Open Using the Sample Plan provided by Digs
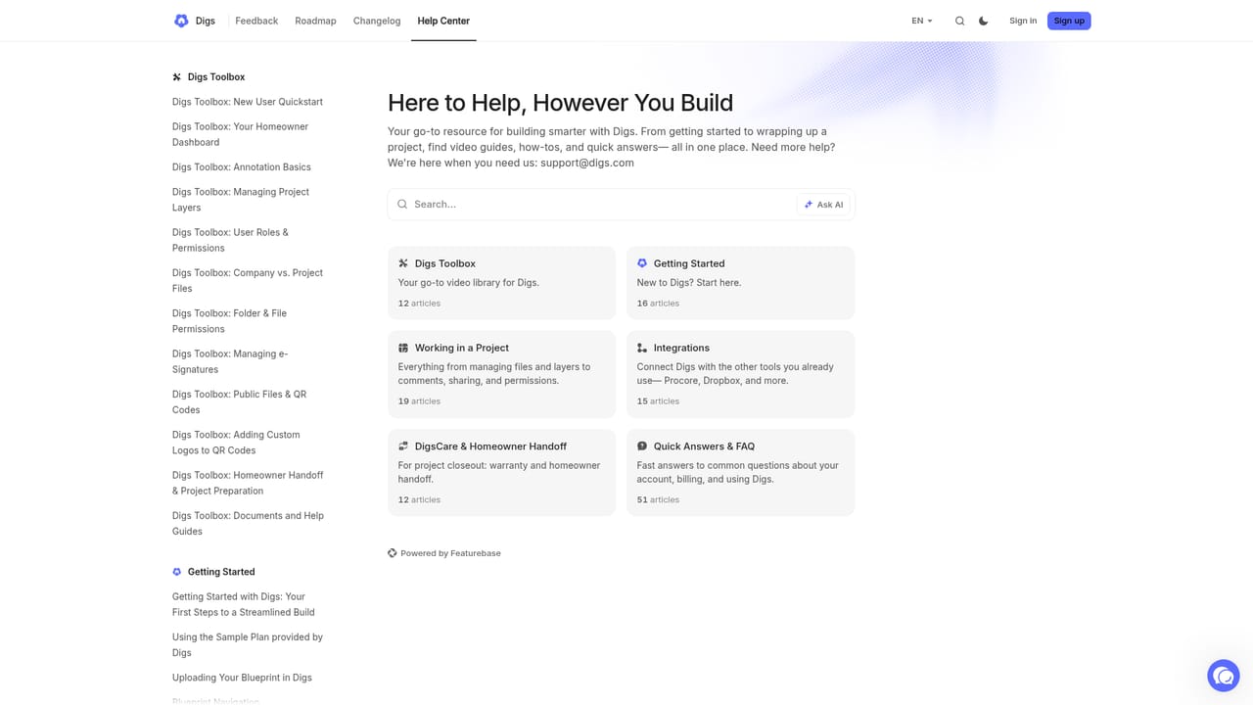Viewport: 1253px width, 705px height. [x=248, y=644]
